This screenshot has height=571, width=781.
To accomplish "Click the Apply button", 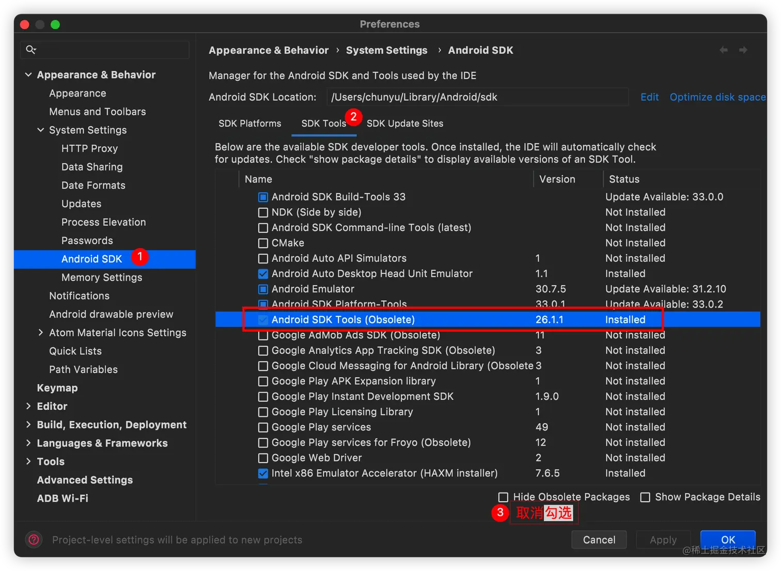I will (663, 540).
